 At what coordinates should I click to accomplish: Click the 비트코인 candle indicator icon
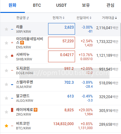click(12, 126)
